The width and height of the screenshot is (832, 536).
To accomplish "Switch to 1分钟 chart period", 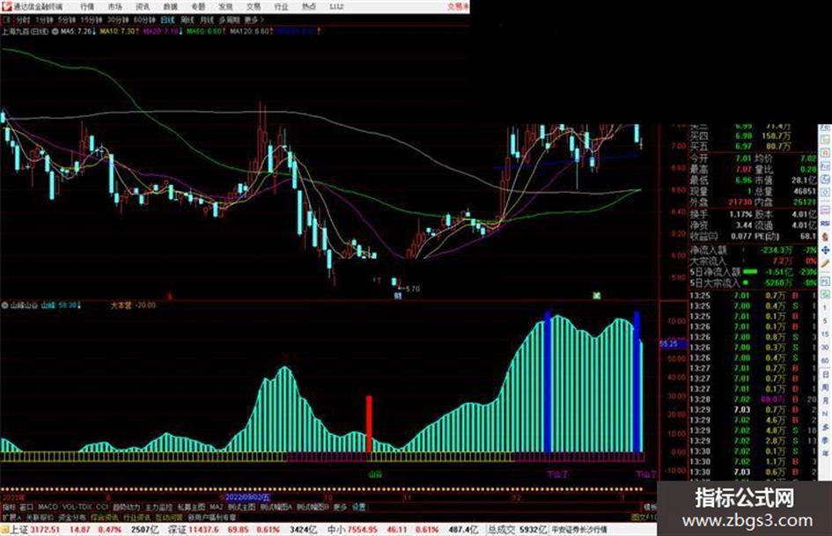I will tap(44, 19).
